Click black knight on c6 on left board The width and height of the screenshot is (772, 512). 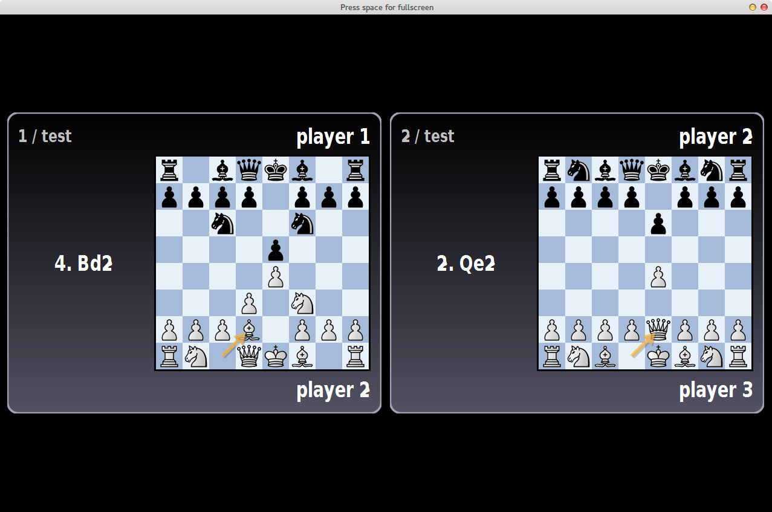pyautogui.click(x=222, y=223)
